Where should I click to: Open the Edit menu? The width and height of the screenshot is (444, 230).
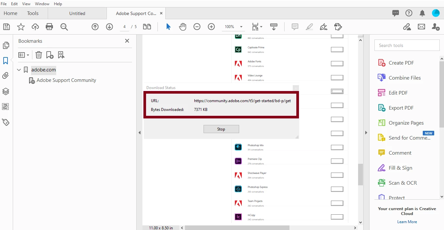(14, 4)
